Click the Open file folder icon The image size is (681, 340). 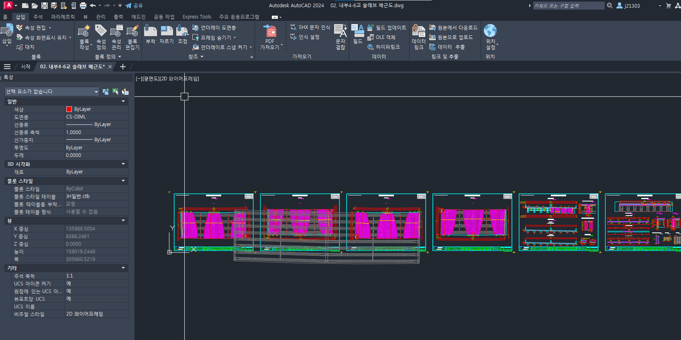35,6
